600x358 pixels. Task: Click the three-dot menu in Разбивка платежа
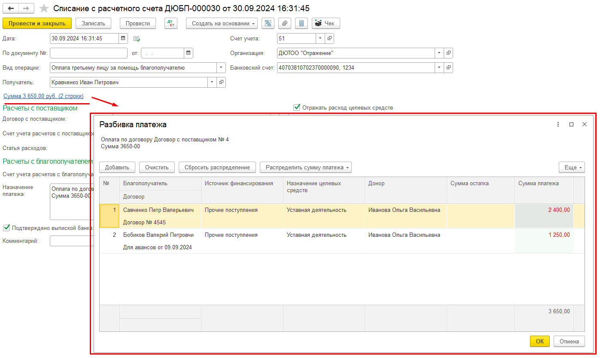(x=558, y=124)
